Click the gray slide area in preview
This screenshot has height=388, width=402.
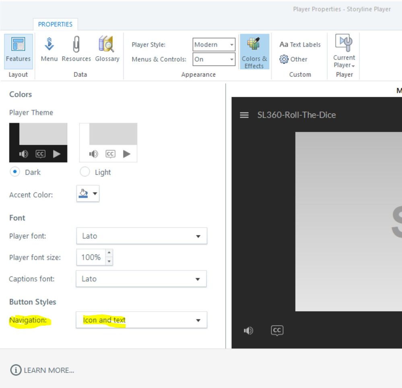(348, 222)
